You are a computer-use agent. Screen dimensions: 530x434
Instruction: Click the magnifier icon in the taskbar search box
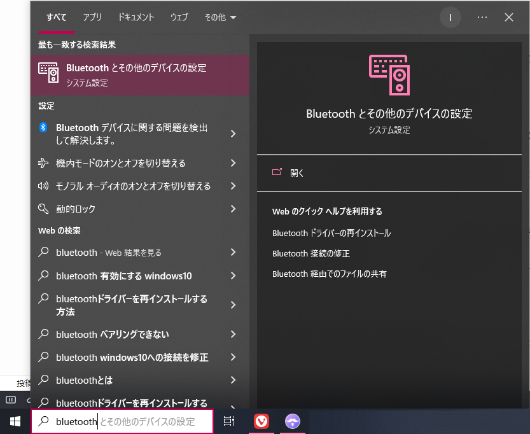[43, 421]
